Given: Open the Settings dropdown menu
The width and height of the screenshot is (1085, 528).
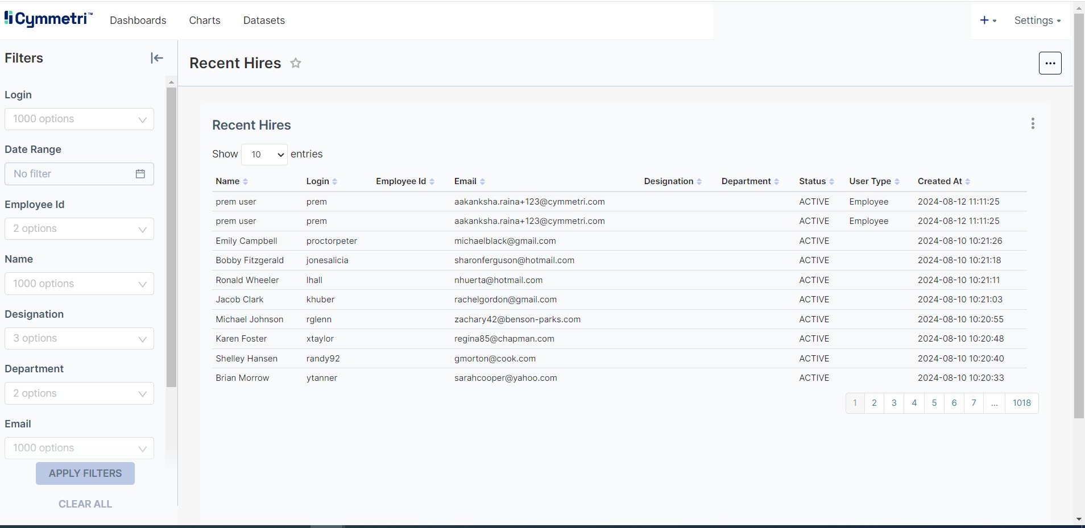Looking at the screenshot, I should (x=1037, y=20).
